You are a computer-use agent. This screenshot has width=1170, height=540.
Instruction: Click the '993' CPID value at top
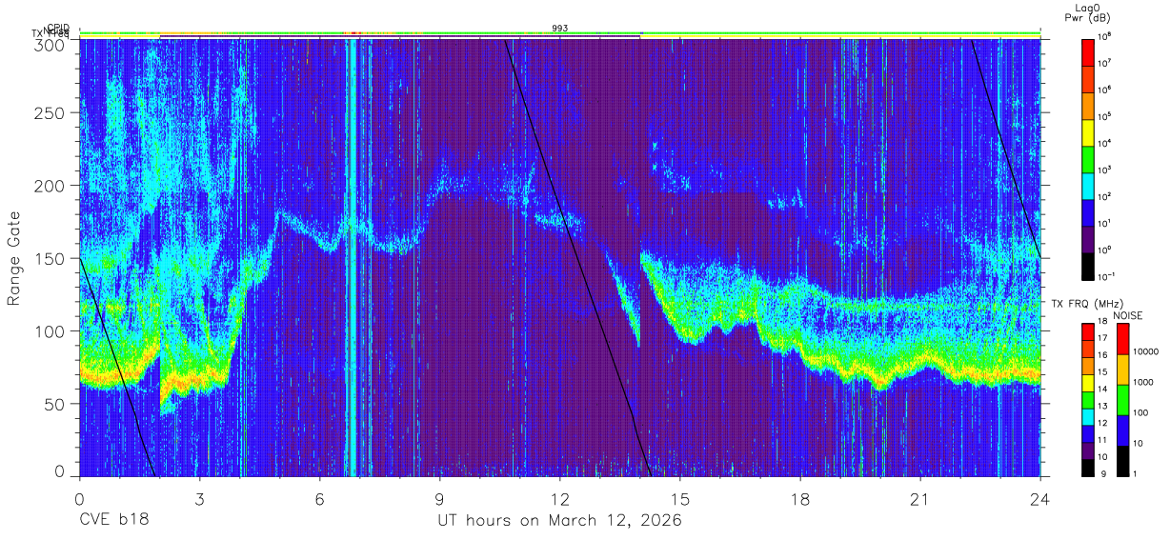pos(560,29)
